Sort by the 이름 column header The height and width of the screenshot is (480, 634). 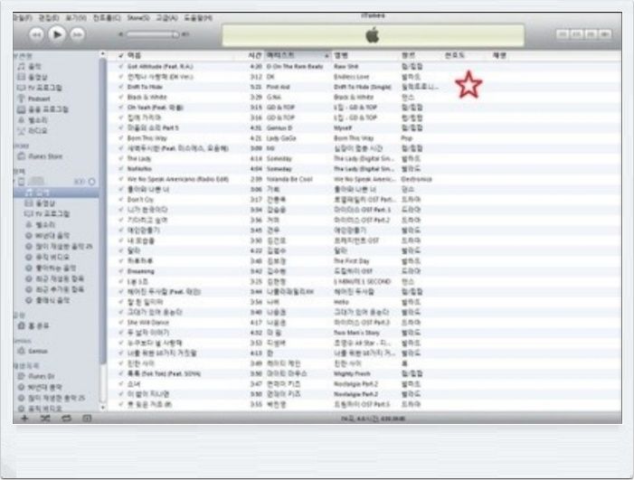coord(134,55)
